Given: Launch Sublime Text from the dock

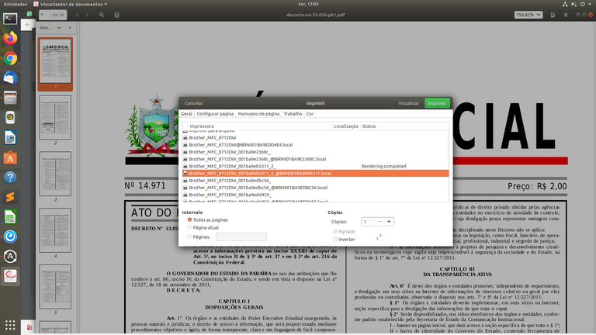Looking at the screenshot, I should [x=10, y=197].
